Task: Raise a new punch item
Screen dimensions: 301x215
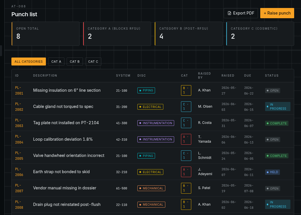Action: click(x=277, y=13)
